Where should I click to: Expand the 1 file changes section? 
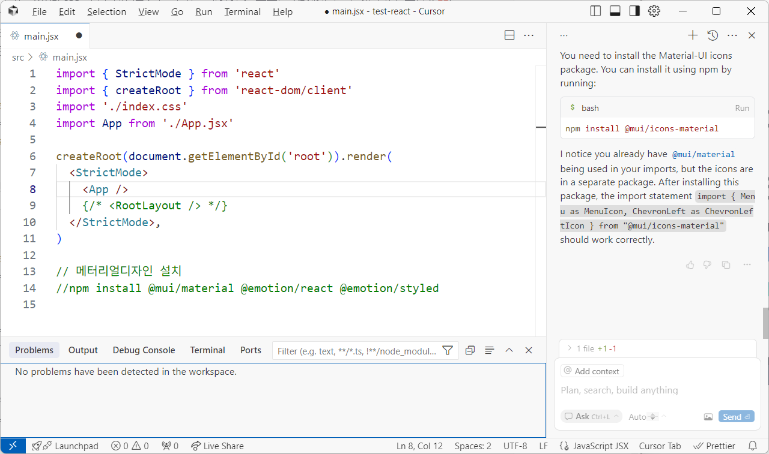tap(657, 348)
